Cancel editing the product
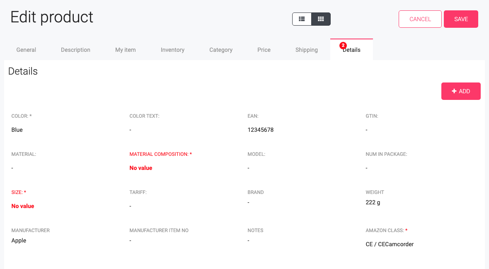 click(x=420, y=19)
